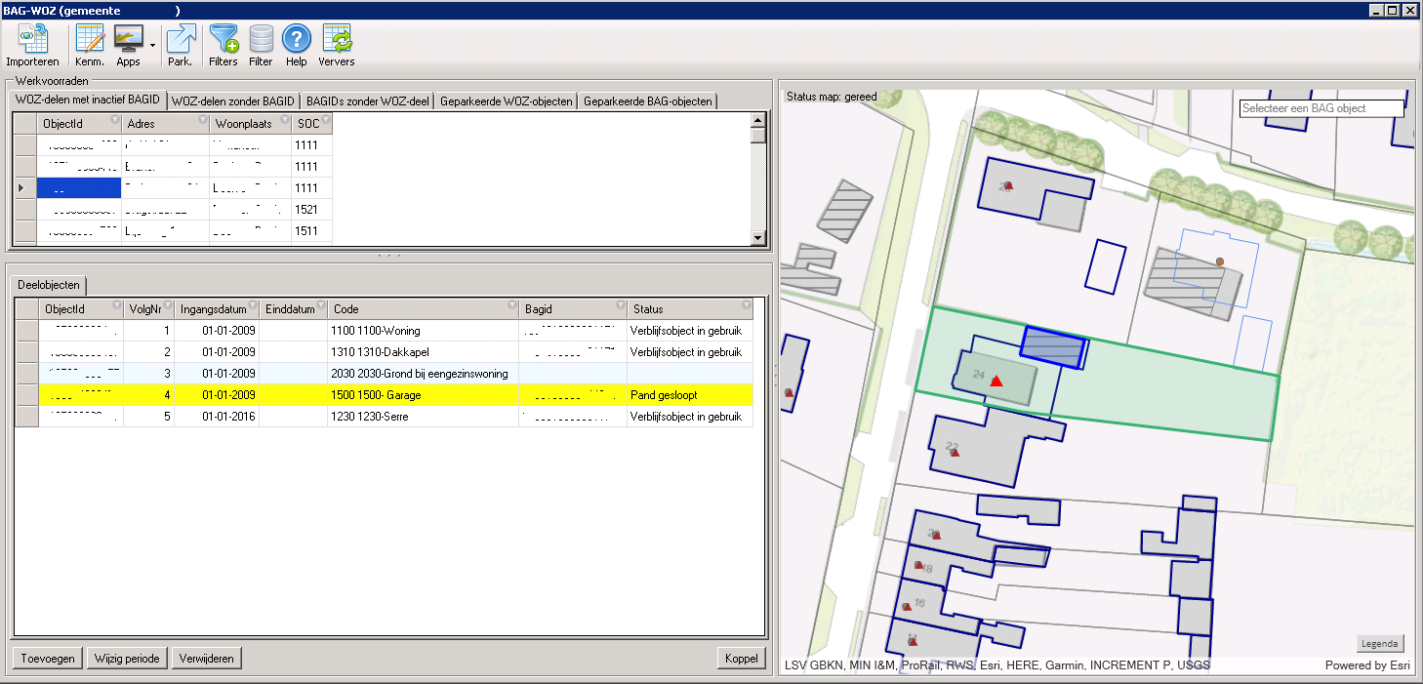This screenshot has height=684, width=1423.
Task: Open the Filters funnel icon
Action: click(224, 40)
